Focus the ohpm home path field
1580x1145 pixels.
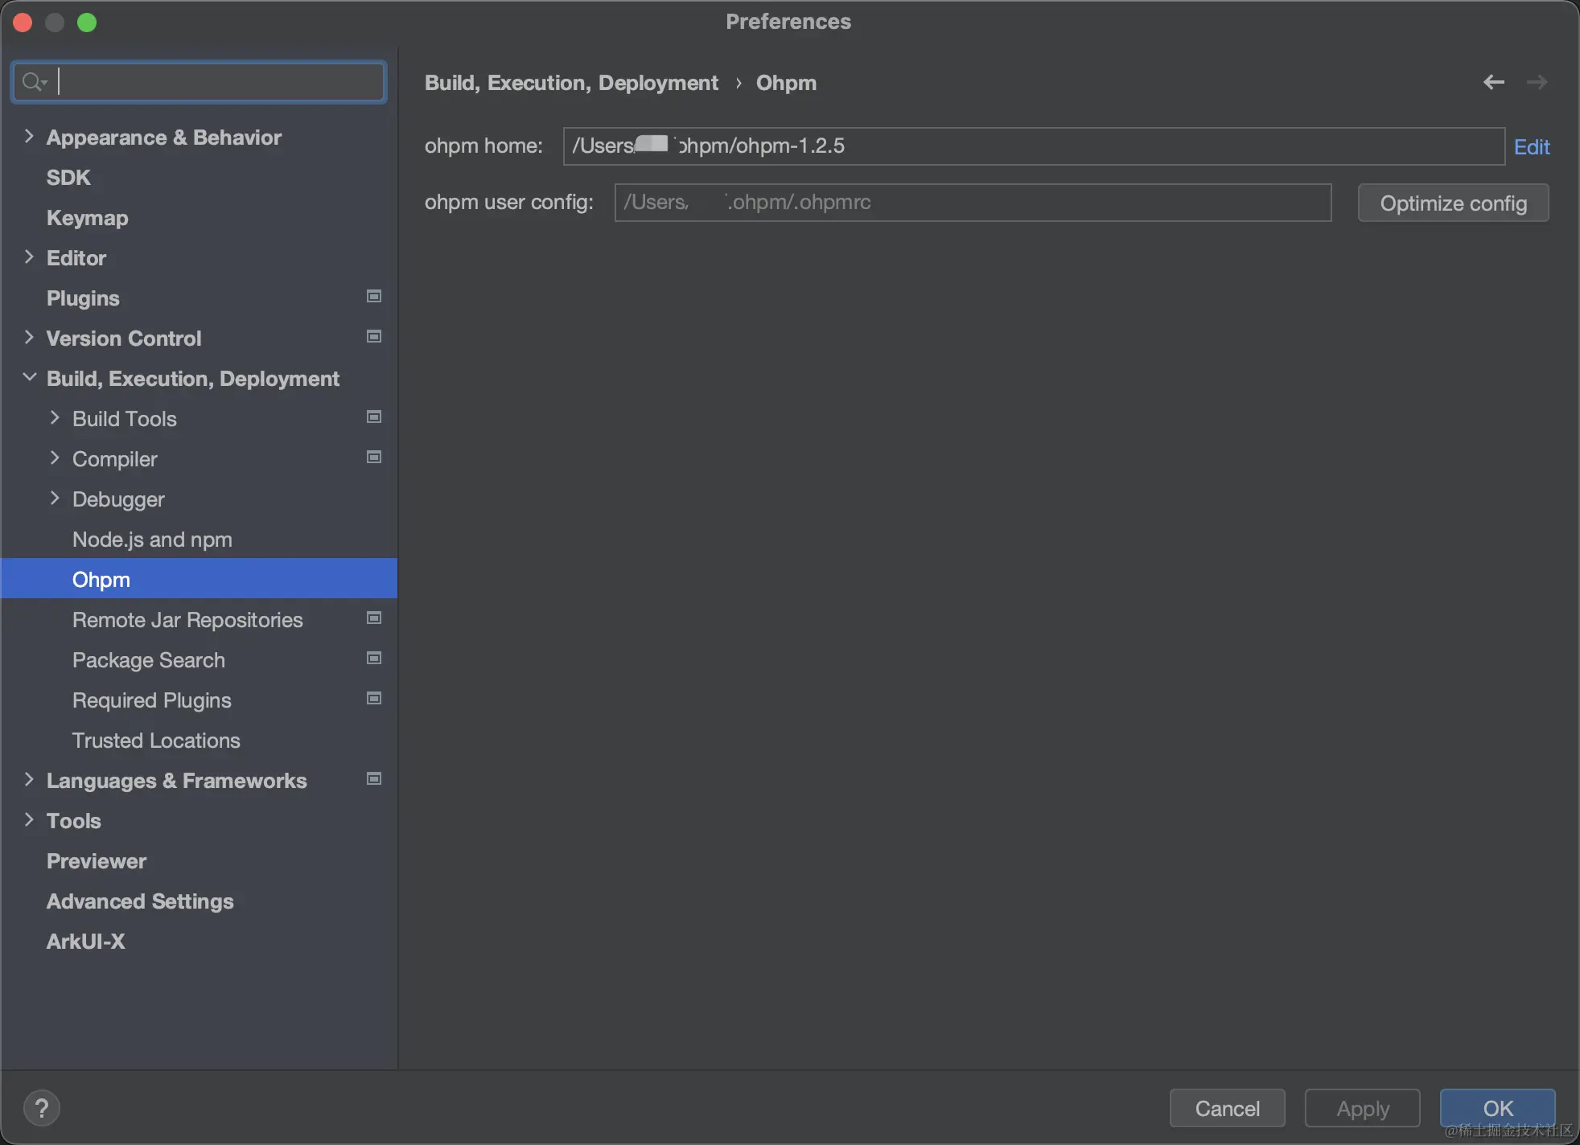[1033, 146]
